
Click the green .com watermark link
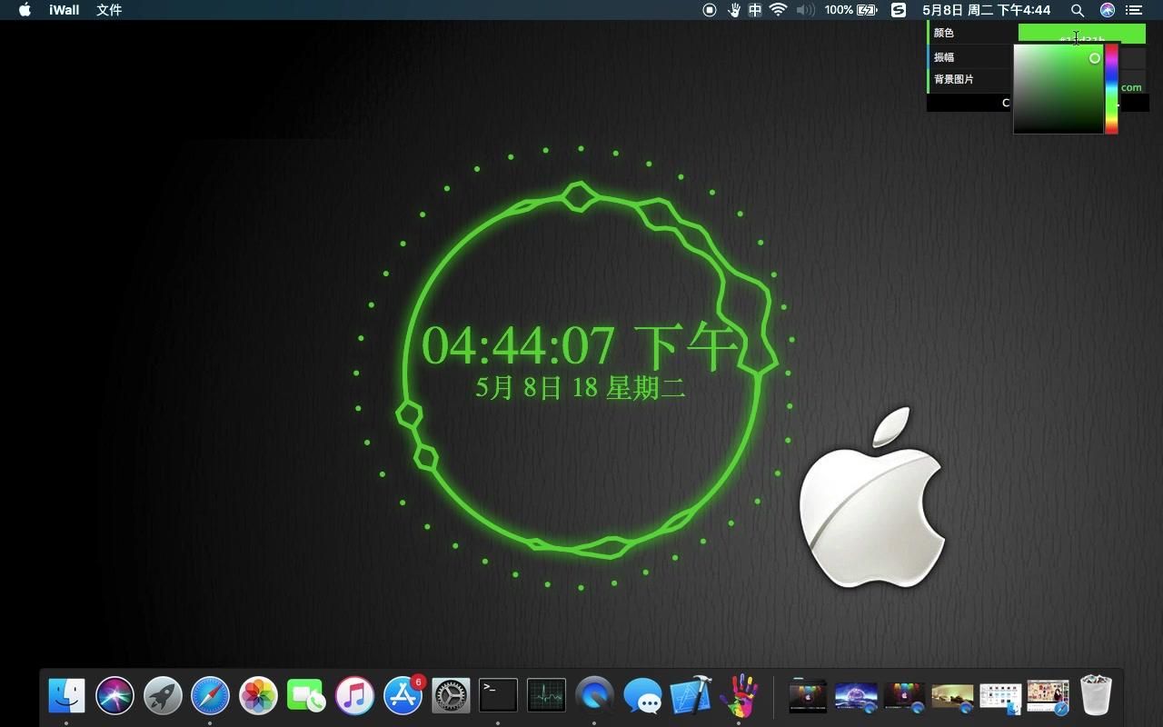(x=1129, y=87)
